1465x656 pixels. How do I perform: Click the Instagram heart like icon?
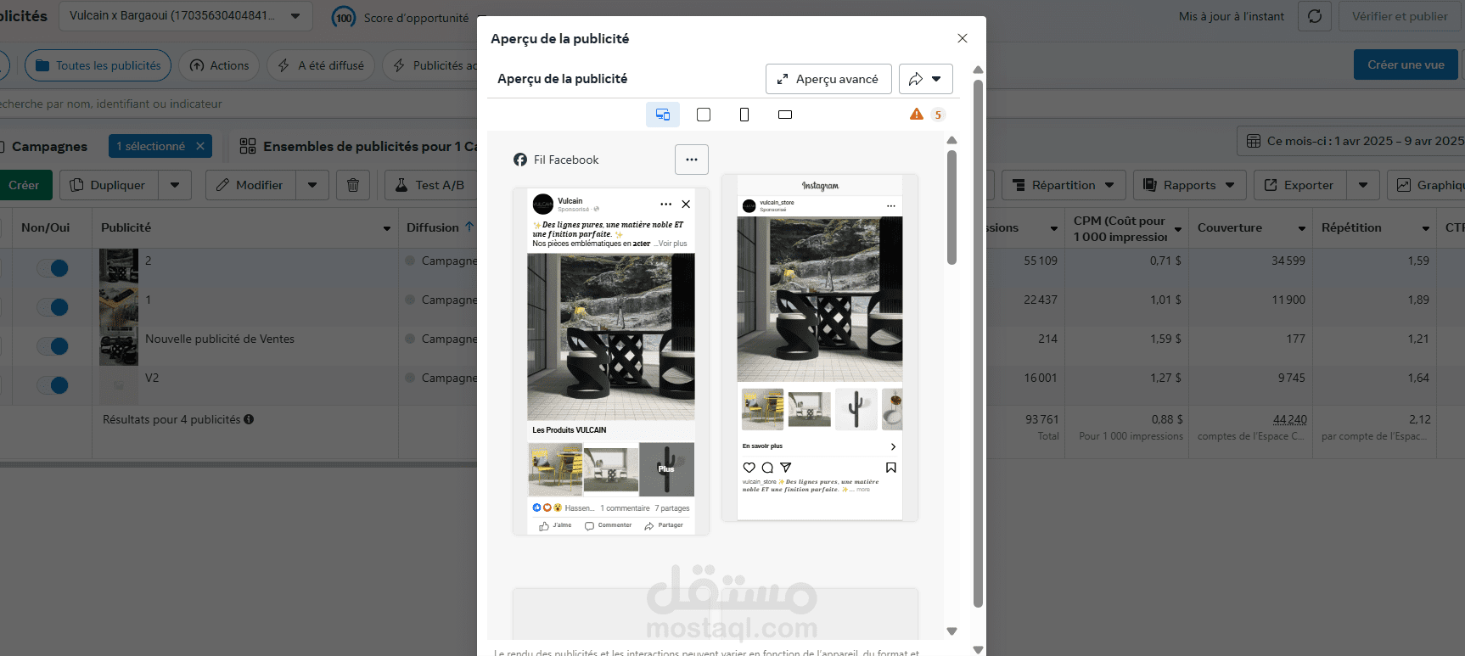point(749,468)
